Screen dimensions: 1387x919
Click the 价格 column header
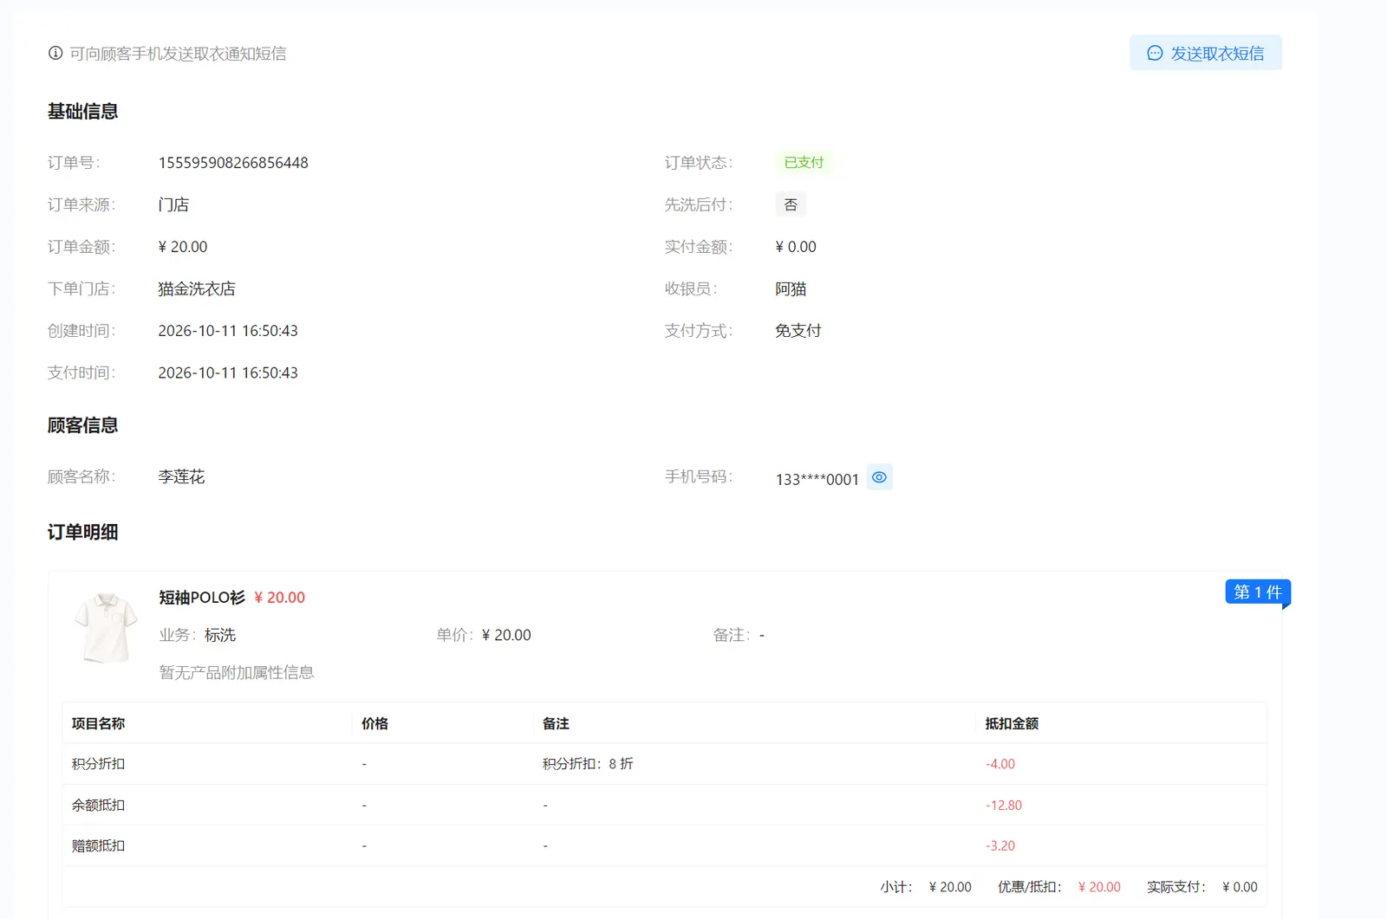point(374,723)
